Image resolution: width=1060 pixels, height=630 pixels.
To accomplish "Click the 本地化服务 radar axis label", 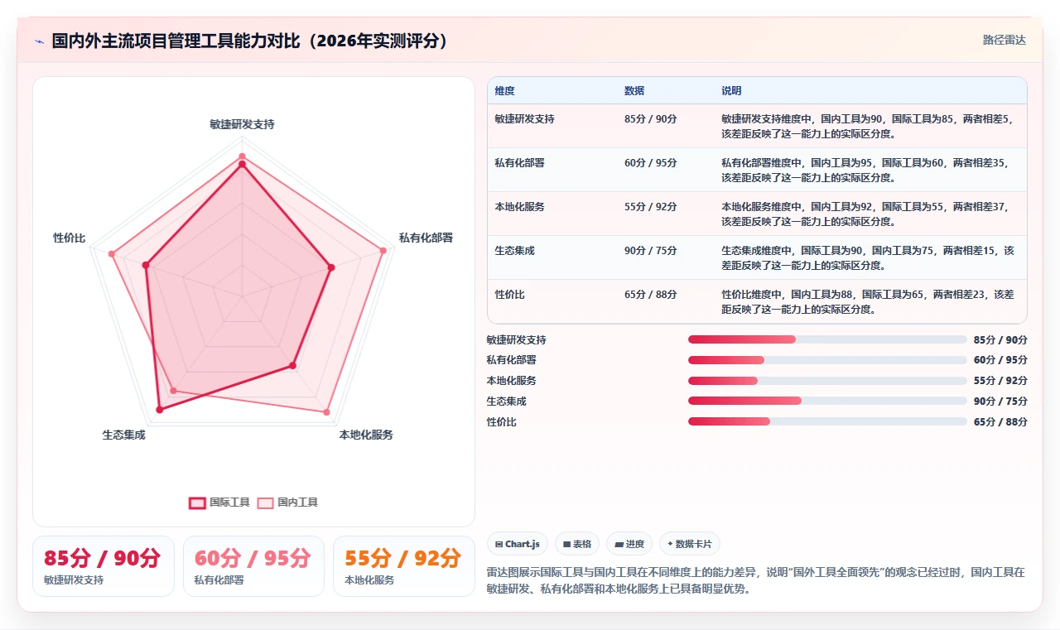I will 366,435.
